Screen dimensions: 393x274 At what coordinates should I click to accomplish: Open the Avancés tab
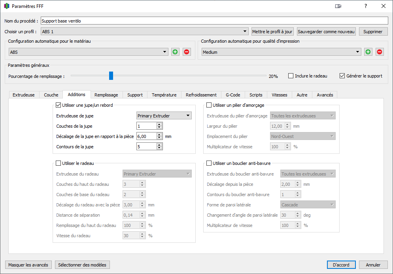tap(325, 95)
